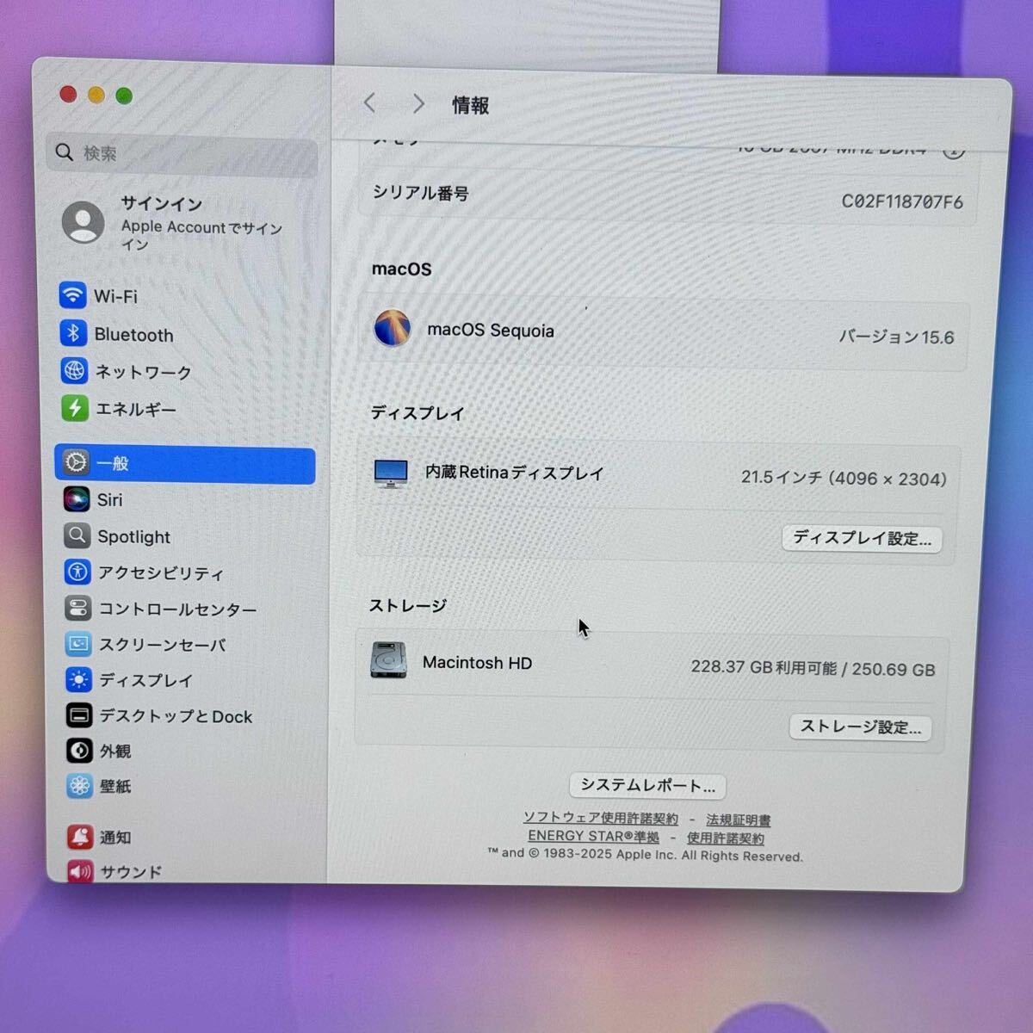Viewport: 1033px width, 1033px height.
Task: Open ディスプレイ設定... button
Action: coord(862,539)
